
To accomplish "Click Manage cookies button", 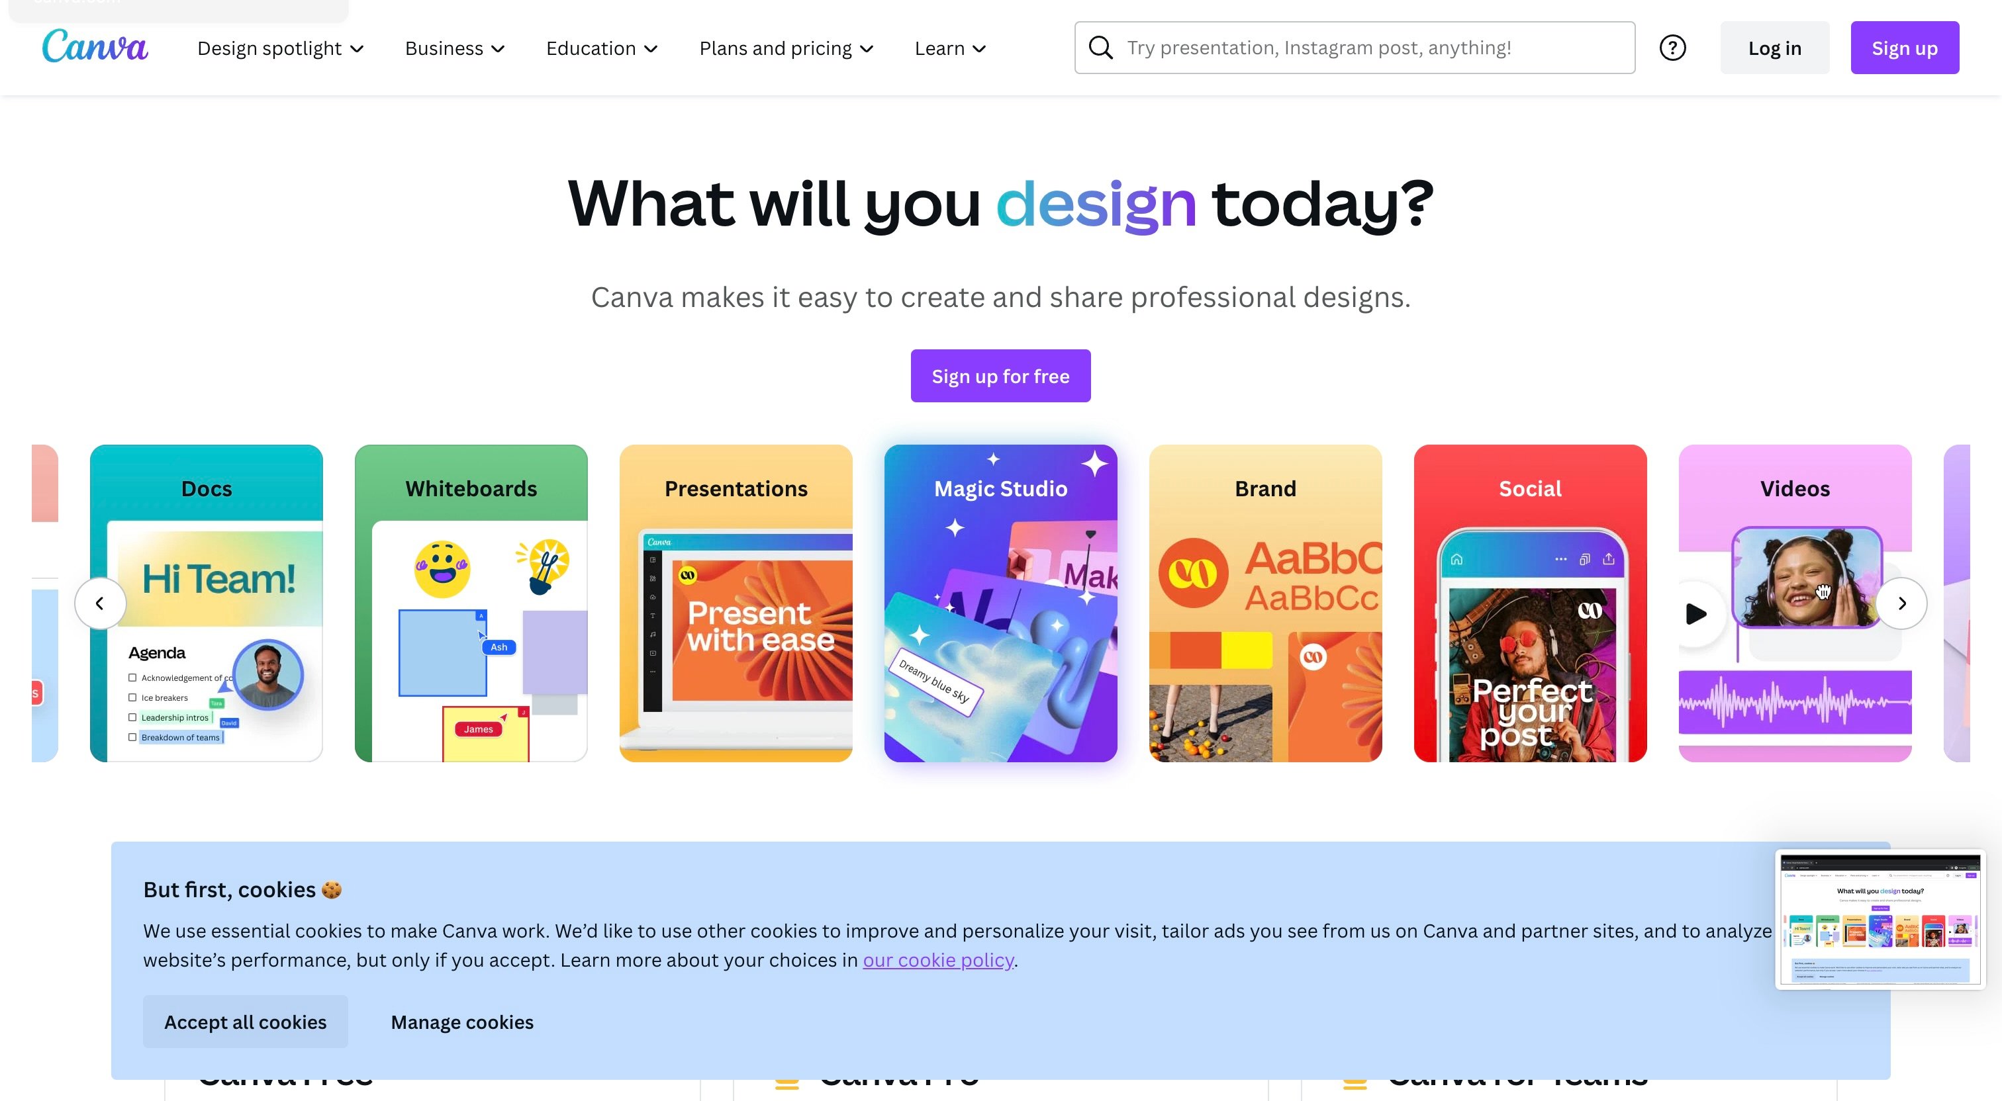I will point(461,1021).
